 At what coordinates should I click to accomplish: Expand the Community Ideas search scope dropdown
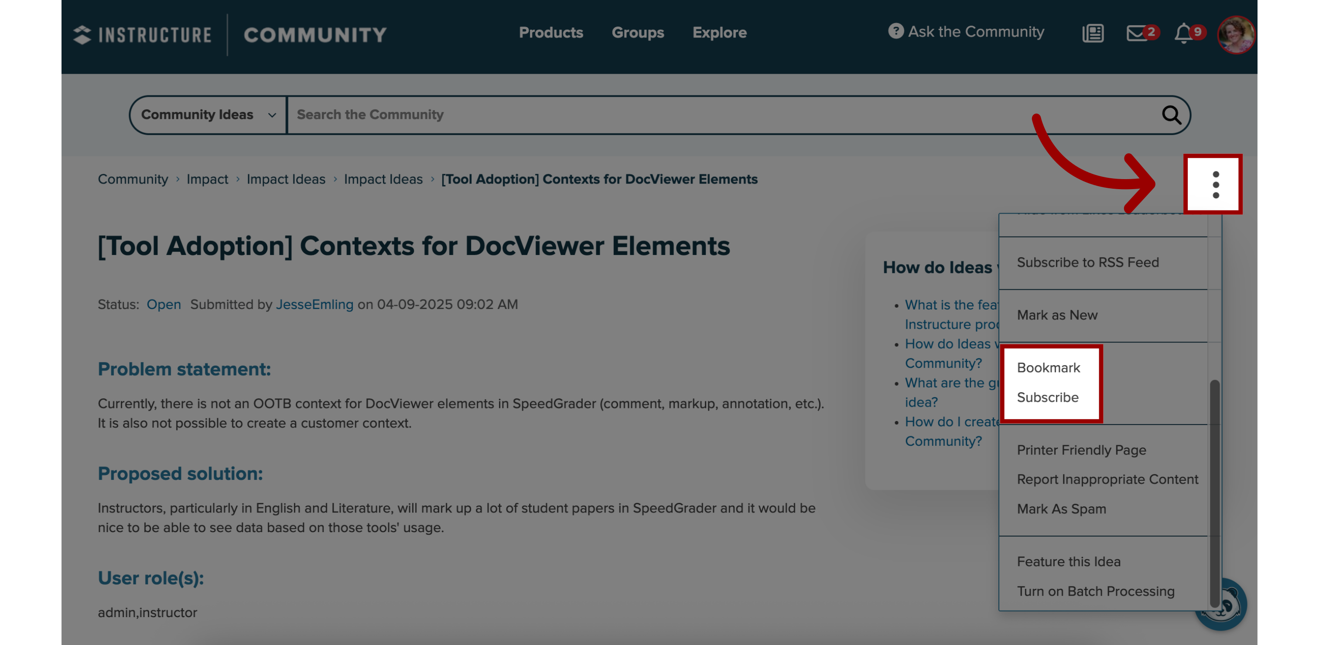tap(208, 115)
